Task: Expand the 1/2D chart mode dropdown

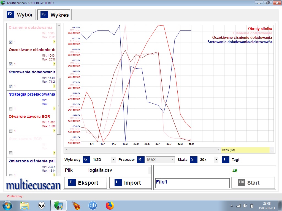Action: (113, 160)
